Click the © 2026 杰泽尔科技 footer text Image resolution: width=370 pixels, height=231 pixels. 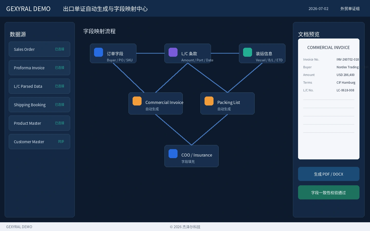(185, 227)
